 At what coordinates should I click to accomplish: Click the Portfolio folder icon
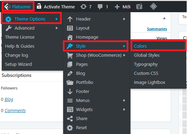coord(70,82)
